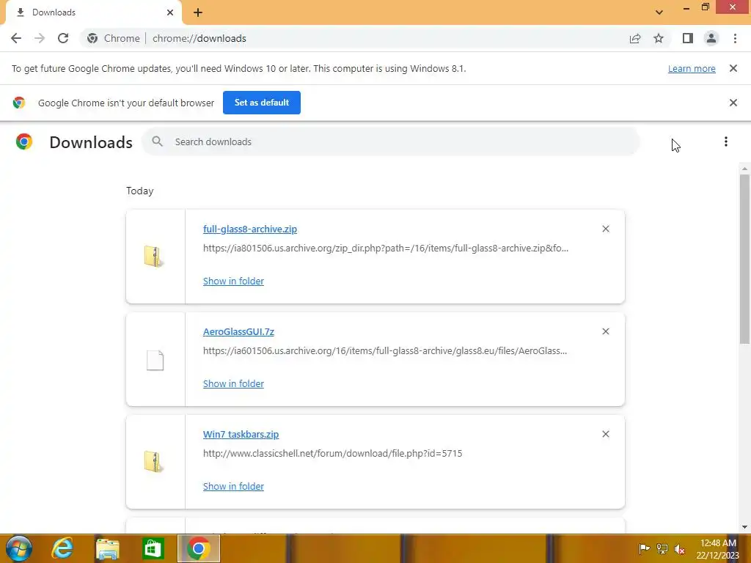
Task: Open AeroGlassGUI.7z file link
Action: click(238, 332)
